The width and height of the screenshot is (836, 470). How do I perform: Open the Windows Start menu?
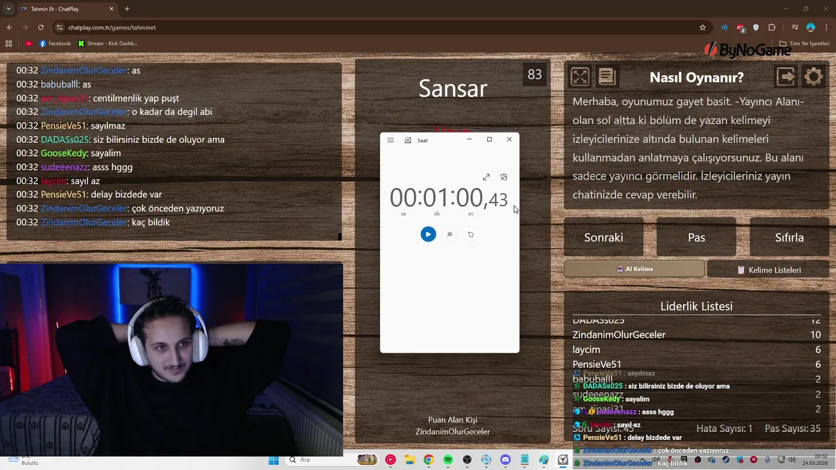pyautogui.click(x=274, y=460)
